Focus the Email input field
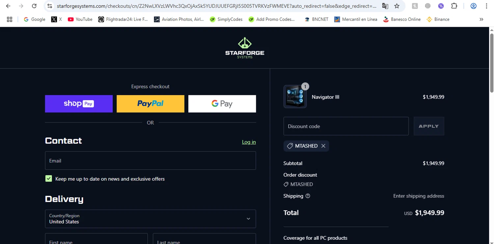The width and height of the screenshot is (494, 244). [x=151, y=161]
